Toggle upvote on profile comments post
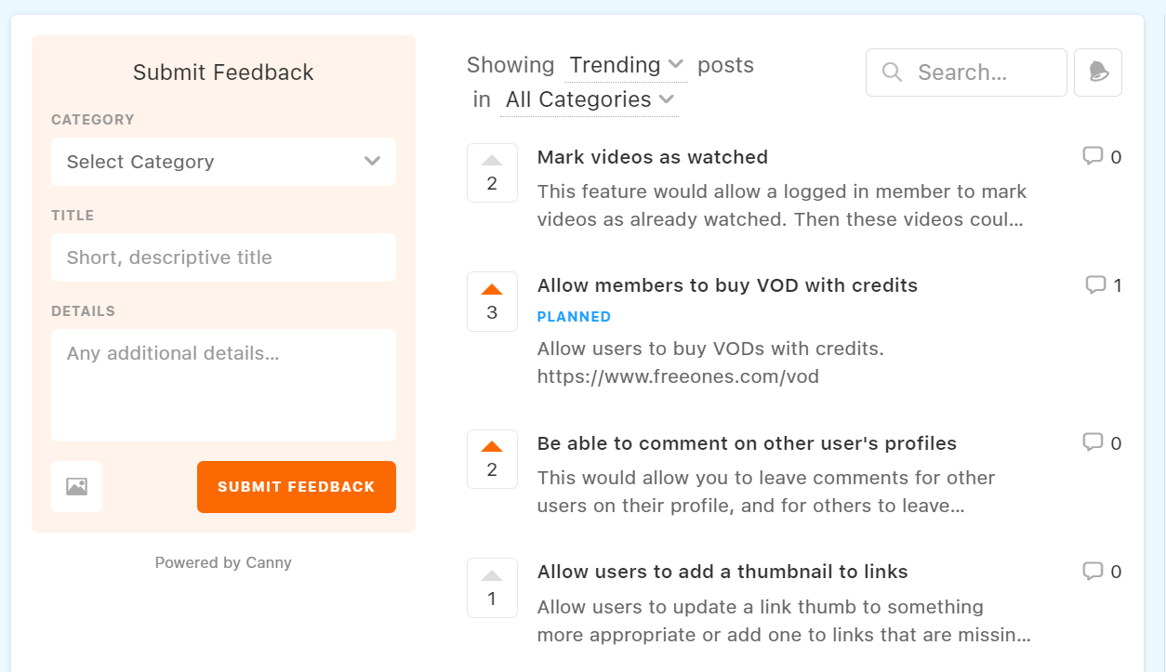The image size is (1166, 672). pyautogui.click(x=492, y=458)
